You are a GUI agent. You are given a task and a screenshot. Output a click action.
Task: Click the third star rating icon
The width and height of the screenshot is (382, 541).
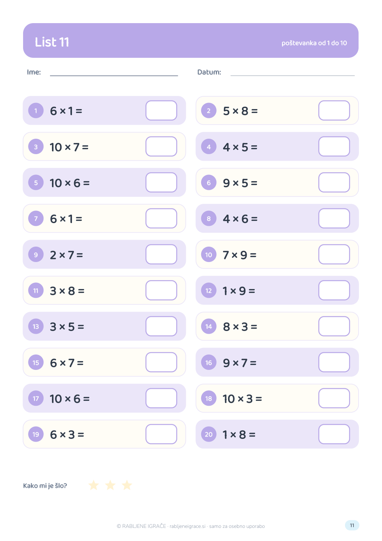click(127, 485)
